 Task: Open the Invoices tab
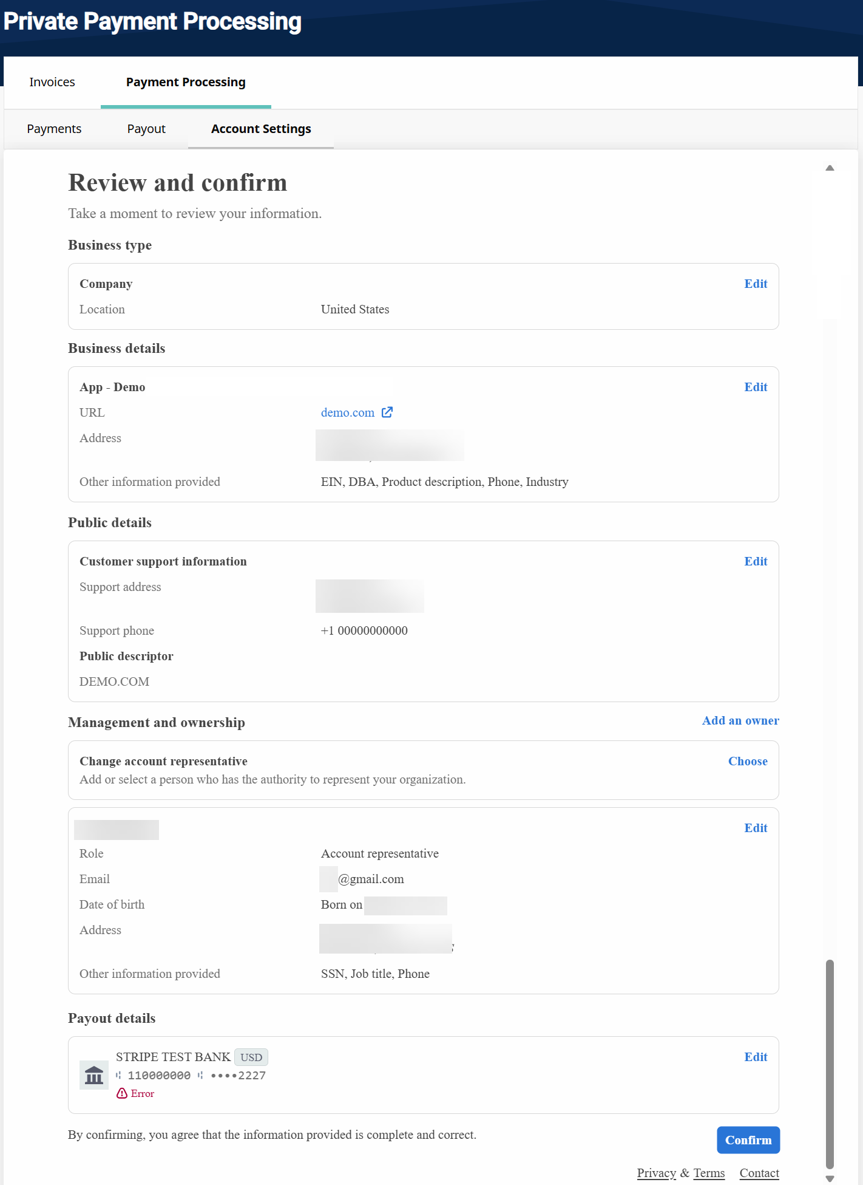(x=52, y=82)
